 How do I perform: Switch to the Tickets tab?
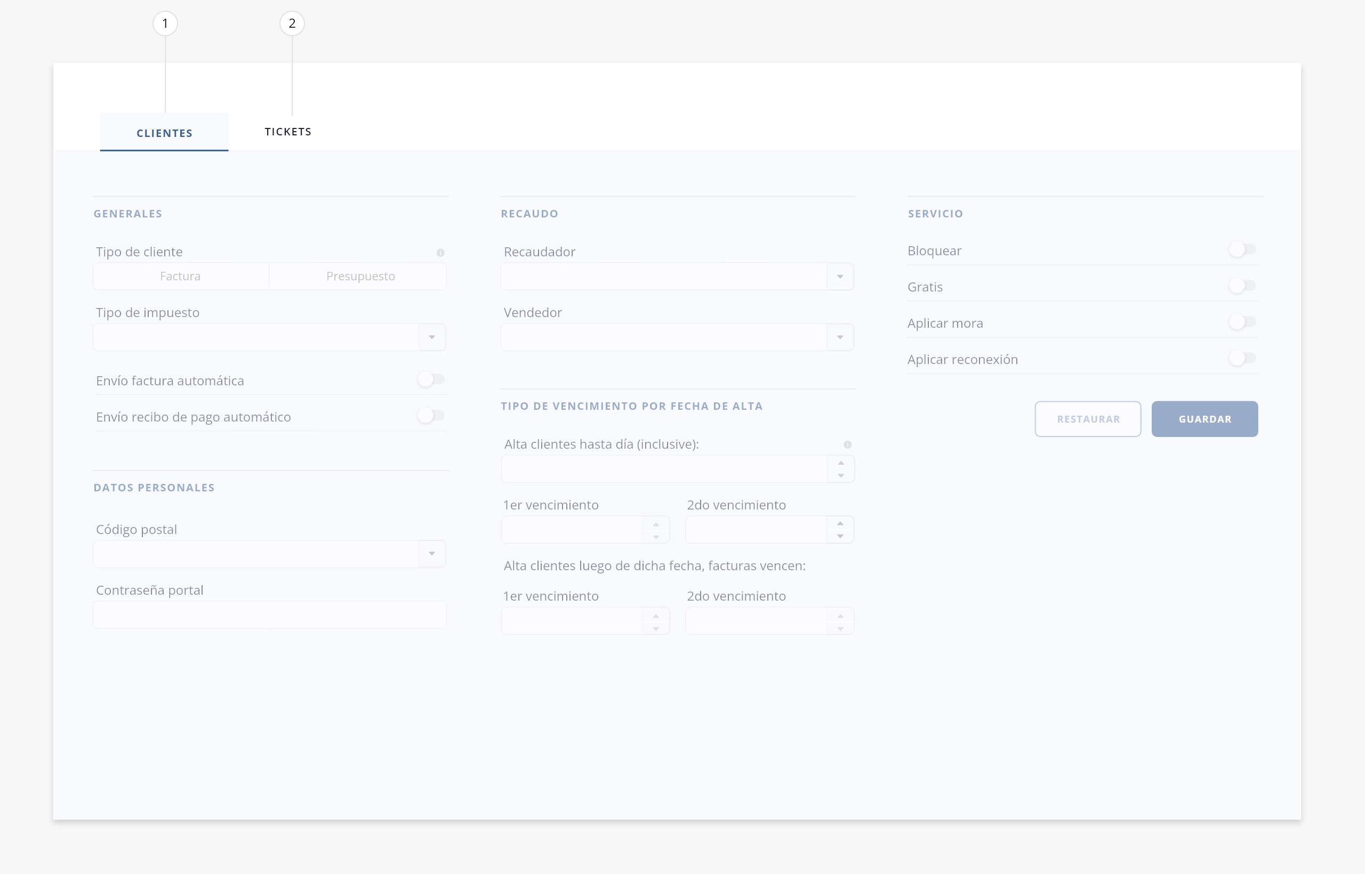click(x=288, y=132)
